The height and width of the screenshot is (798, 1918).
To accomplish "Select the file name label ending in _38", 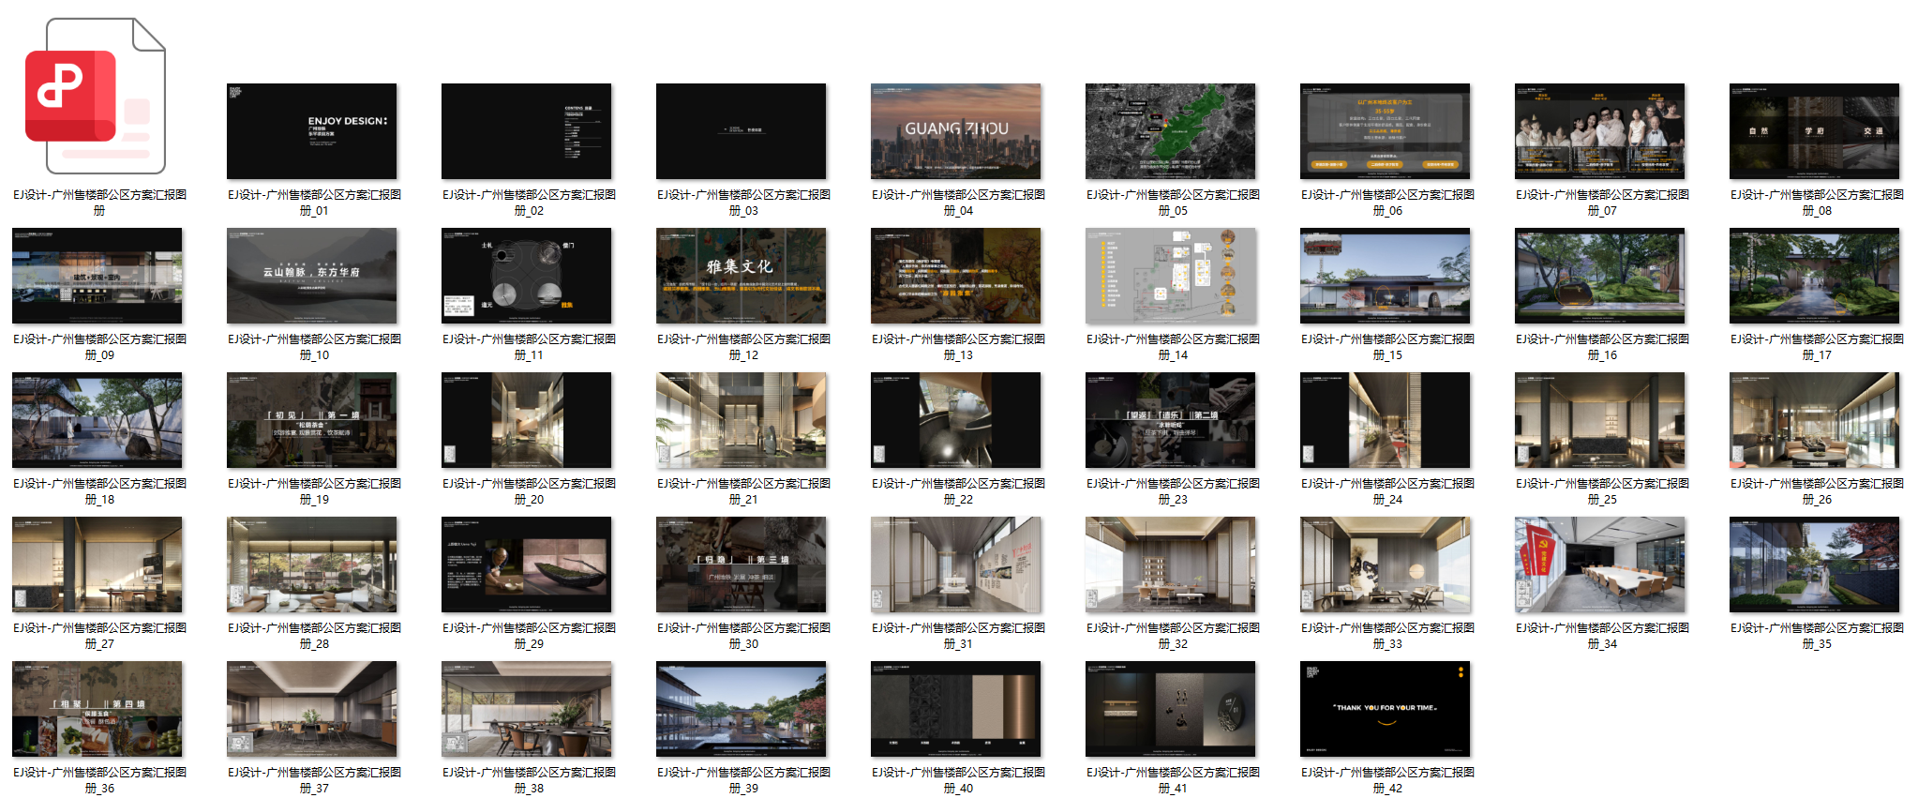I will pyautogui.click(x=529, y=780).
